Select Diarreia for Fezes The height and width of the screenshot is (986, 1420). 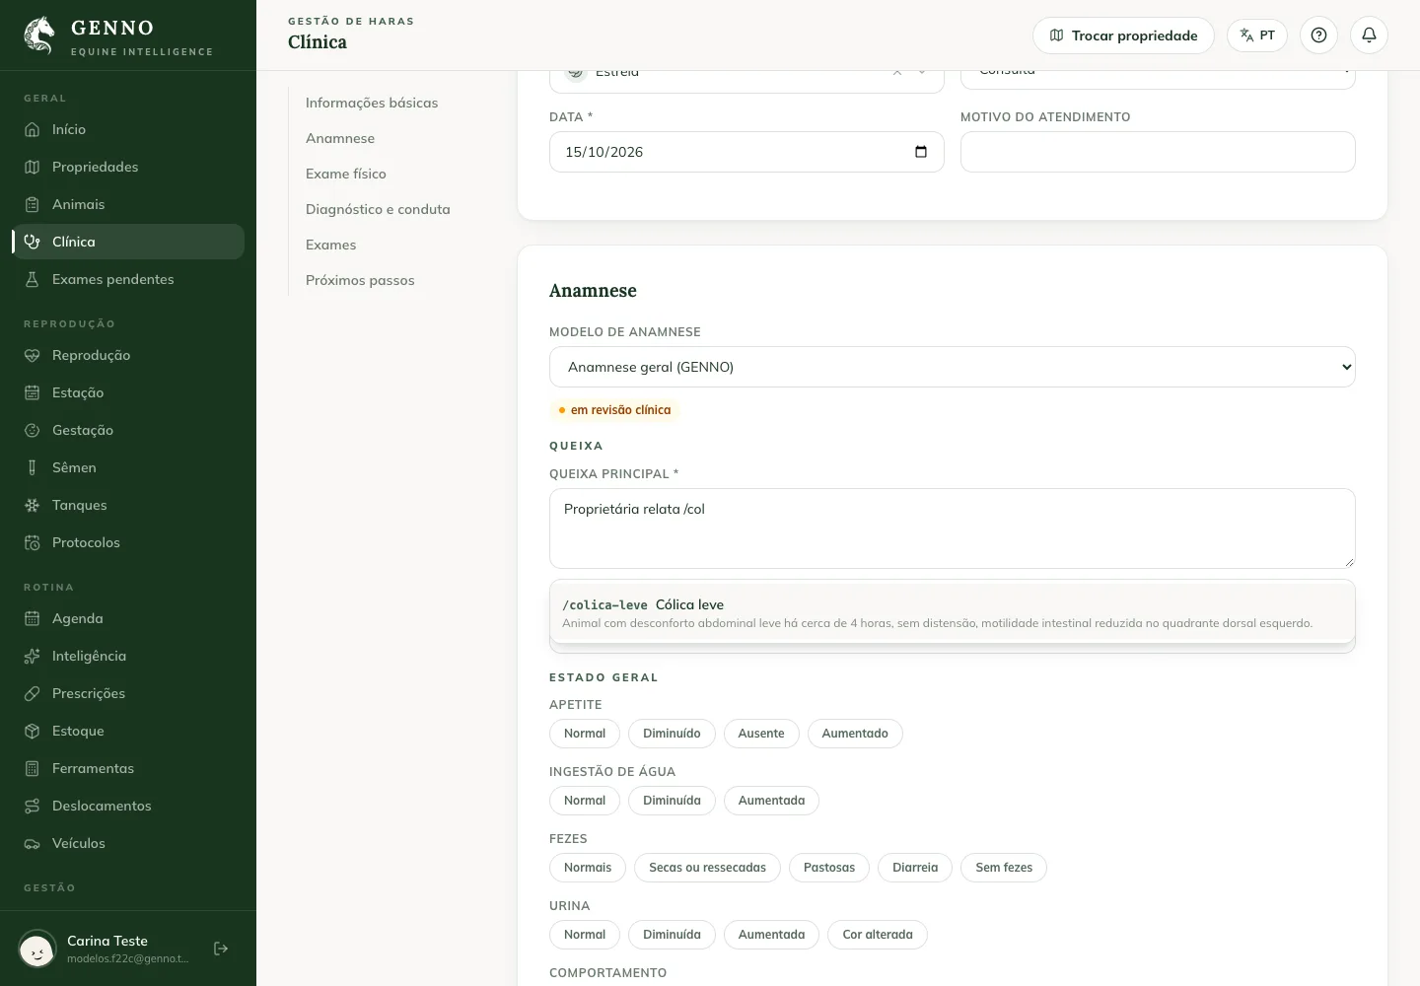(915, 868)
